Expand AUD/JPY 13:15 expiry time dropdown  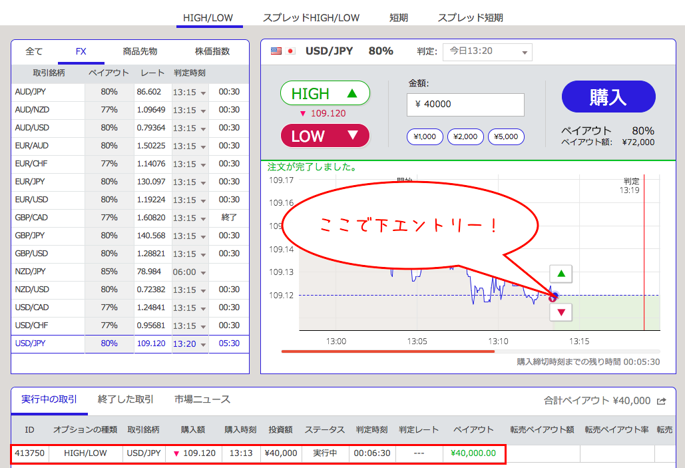click(x=190, y=92)
